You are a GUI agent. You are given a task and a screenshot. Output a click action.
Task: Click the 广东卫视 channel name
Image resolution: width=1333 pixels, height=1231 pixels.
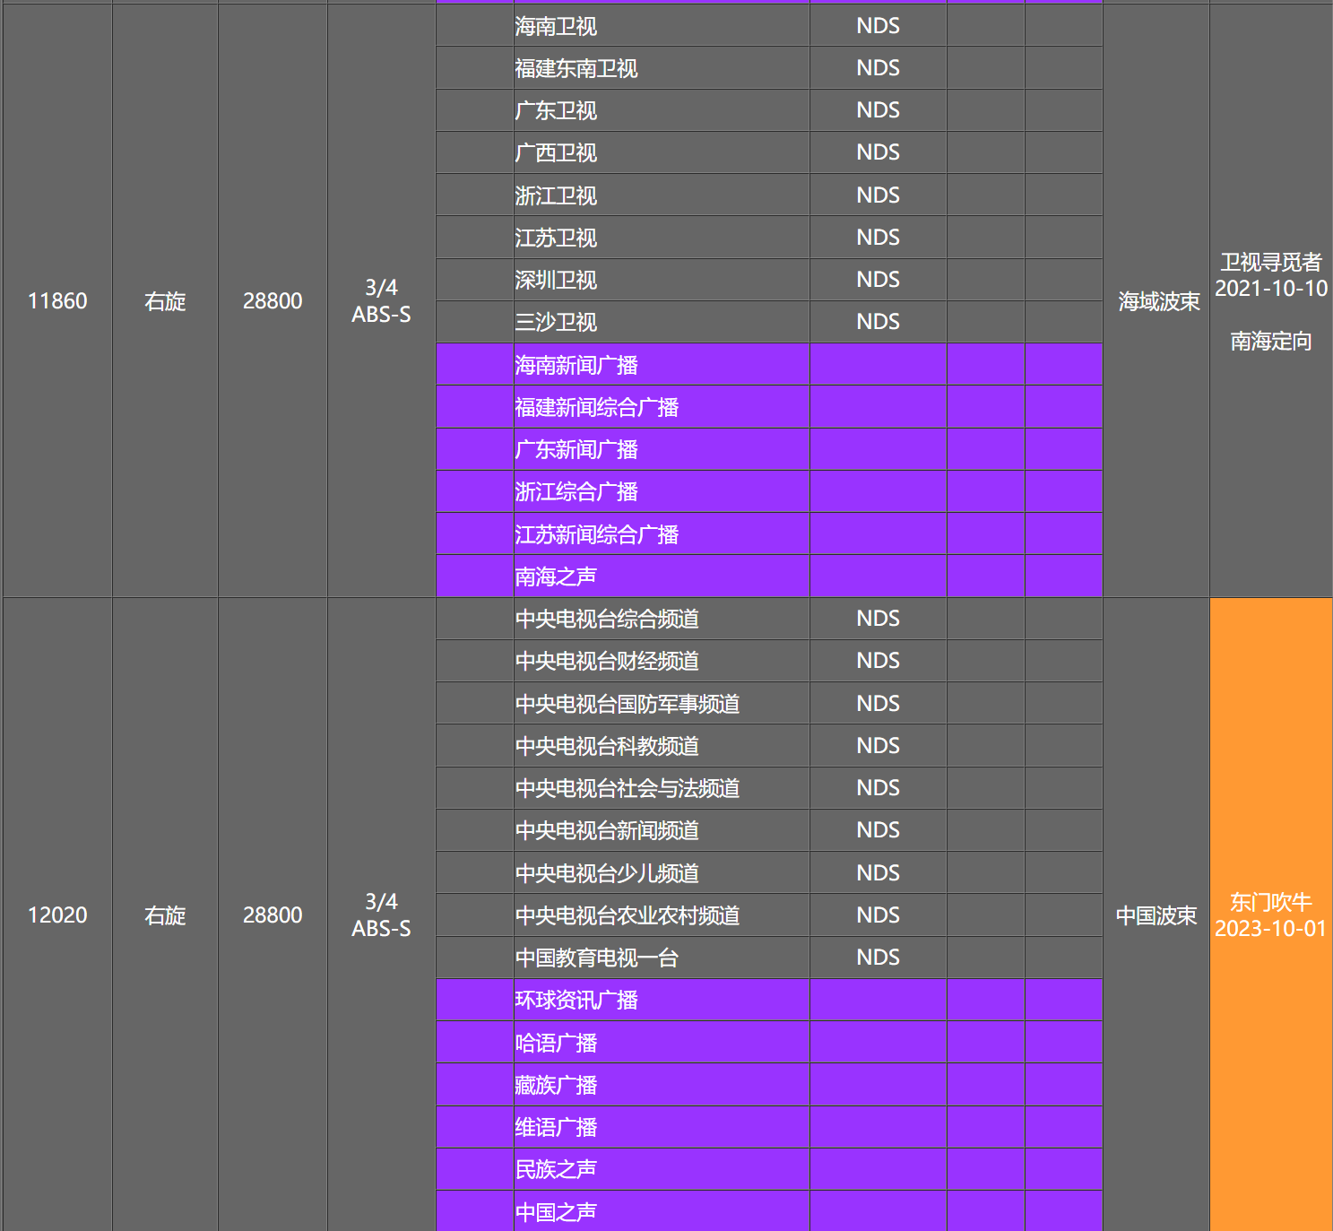click(556, 110)
